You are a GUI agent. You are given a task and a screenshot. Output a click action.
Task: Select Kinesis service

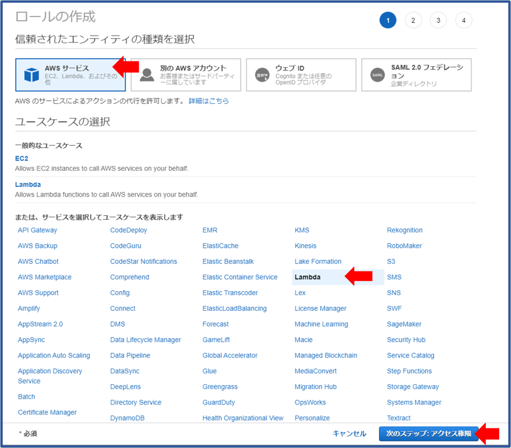point(306,246)
